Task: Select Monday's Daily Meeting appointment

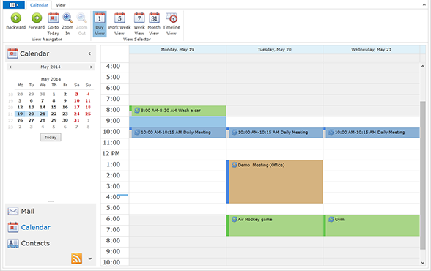Action: [x=178, y=133]
